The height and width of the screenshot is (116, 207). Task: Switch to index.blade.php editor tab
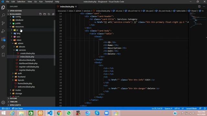(67, 6)
